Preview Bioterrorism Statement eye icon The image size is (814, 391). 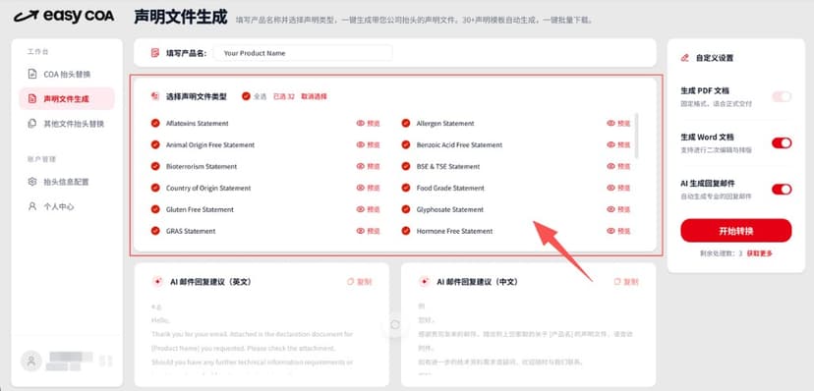click(360, 166)
